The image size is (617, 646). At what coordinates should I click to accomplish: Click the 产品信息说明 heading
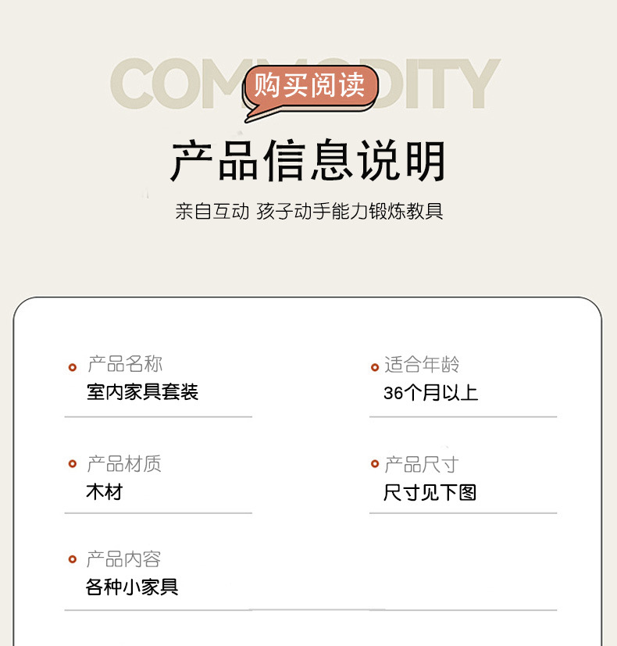click(308, 161)
